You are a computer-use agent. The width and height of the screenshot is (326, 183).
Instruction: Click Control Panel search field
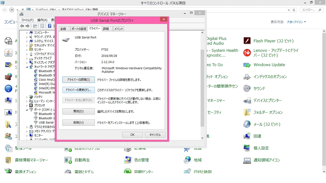[311, 10]
